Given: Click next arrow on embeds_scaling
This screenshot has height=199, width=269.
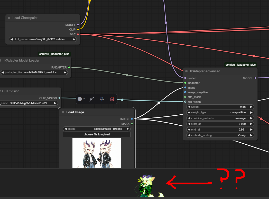Looking at the screenshot, I should [251, 135].
